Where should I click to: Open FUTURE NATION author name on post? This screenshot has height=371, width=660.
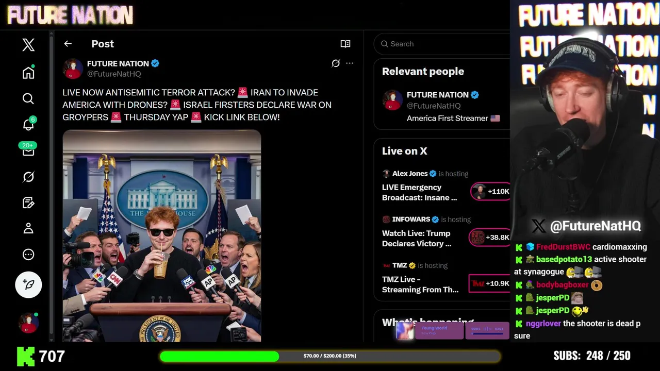point(118,63)
